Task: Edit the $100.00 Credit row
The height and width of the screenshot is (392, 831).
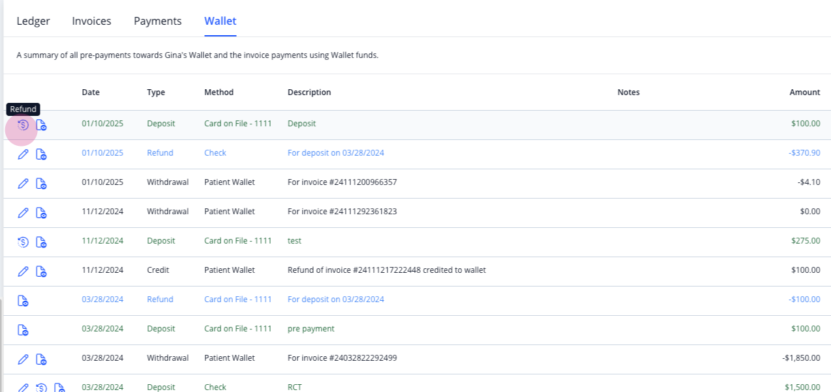Action: tap(23, 272)
